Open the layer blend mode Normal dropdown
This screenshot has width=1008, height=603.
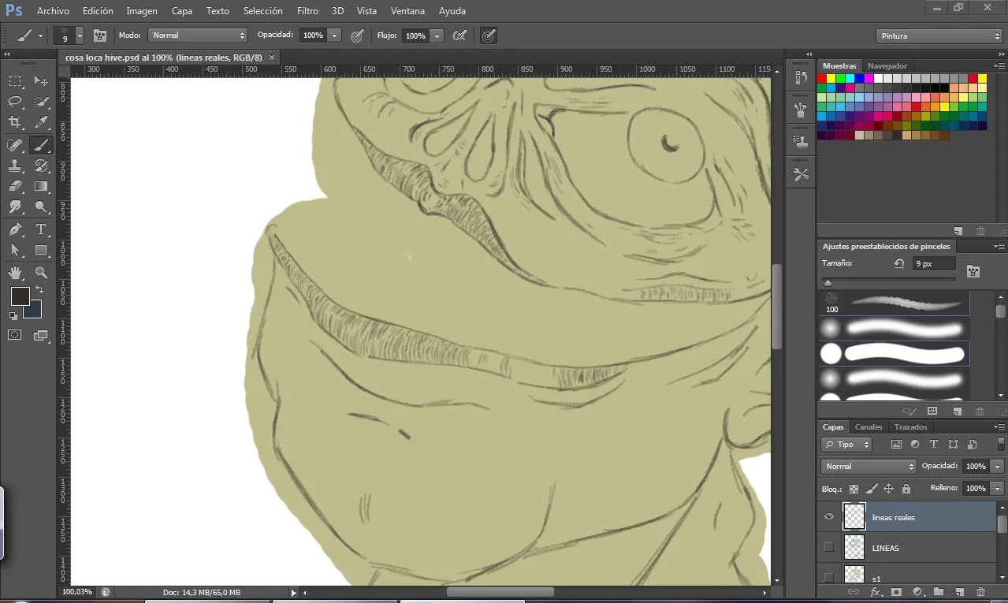(869, 467)
